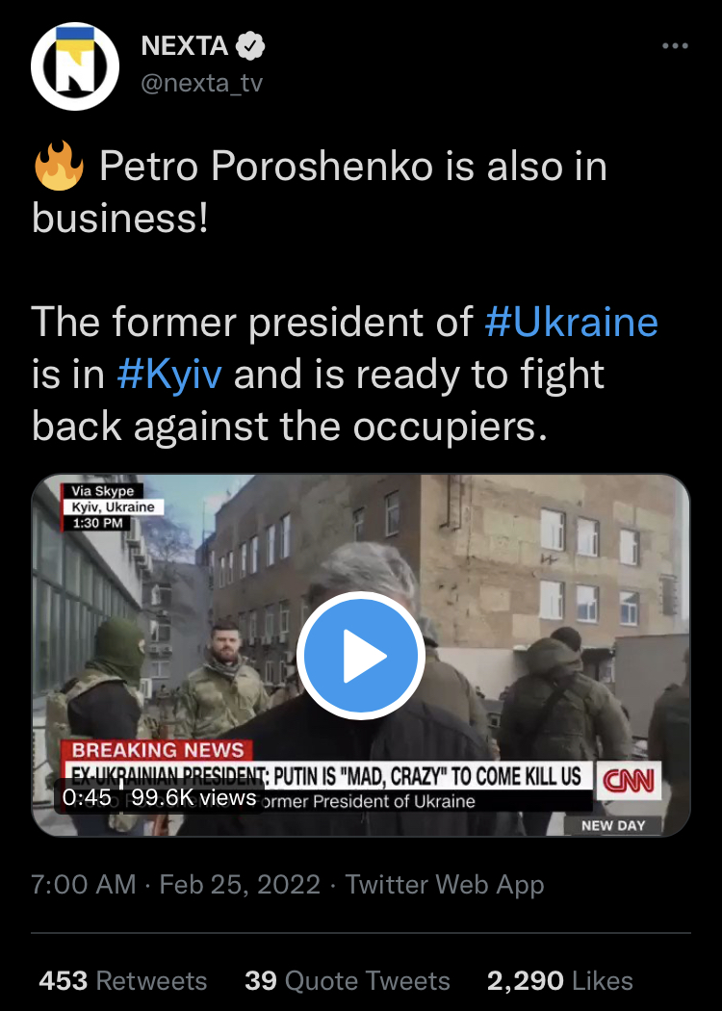Open the three-dot more options menu
The image size is (722, 1011).
coord(675,46)
